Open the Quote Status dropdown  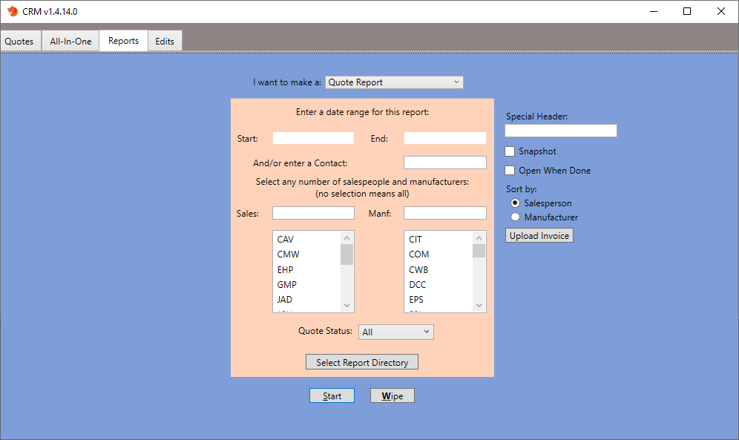click(396, 332)
